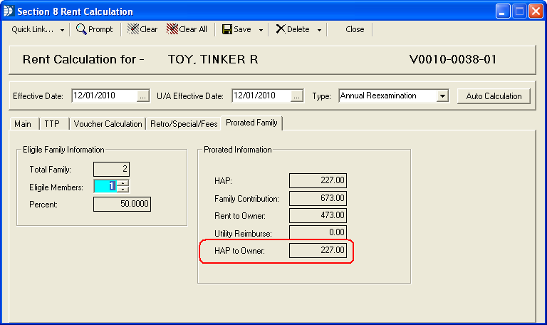Image resolution: width=547 pixels, height=325 pixels.
Task: Click the Clear eraser icon
Action: pyautogui.click(x=133, y=29)
